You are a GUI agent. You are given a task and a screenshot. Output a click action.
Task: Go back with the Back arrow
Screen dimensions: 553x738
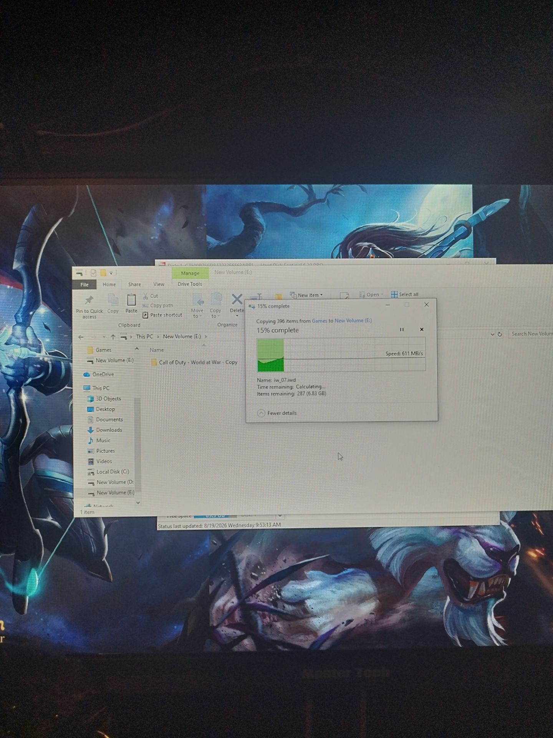coord(81,337)
